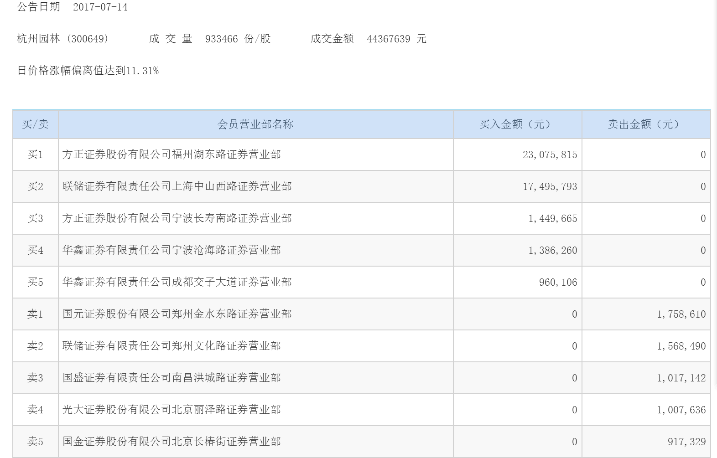Screen dimensions: 717x458
Task: Click 联储证券有限责任公司郑州文化路证券营业部
Action: click(x=171, y=346)
